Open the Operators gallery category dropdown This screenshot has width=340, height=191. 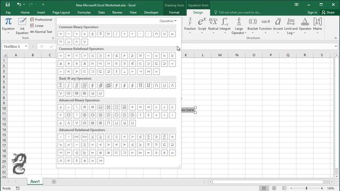pos(168,21)
